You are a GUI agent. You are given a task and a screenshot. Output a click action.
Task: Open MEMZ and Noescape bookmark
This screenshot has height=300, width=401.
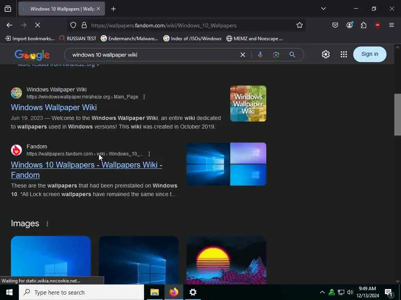pyautogui.click(x=255, y=39)
